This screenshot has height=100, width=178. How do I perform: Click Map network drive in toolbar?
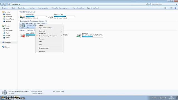pos(78,8)
